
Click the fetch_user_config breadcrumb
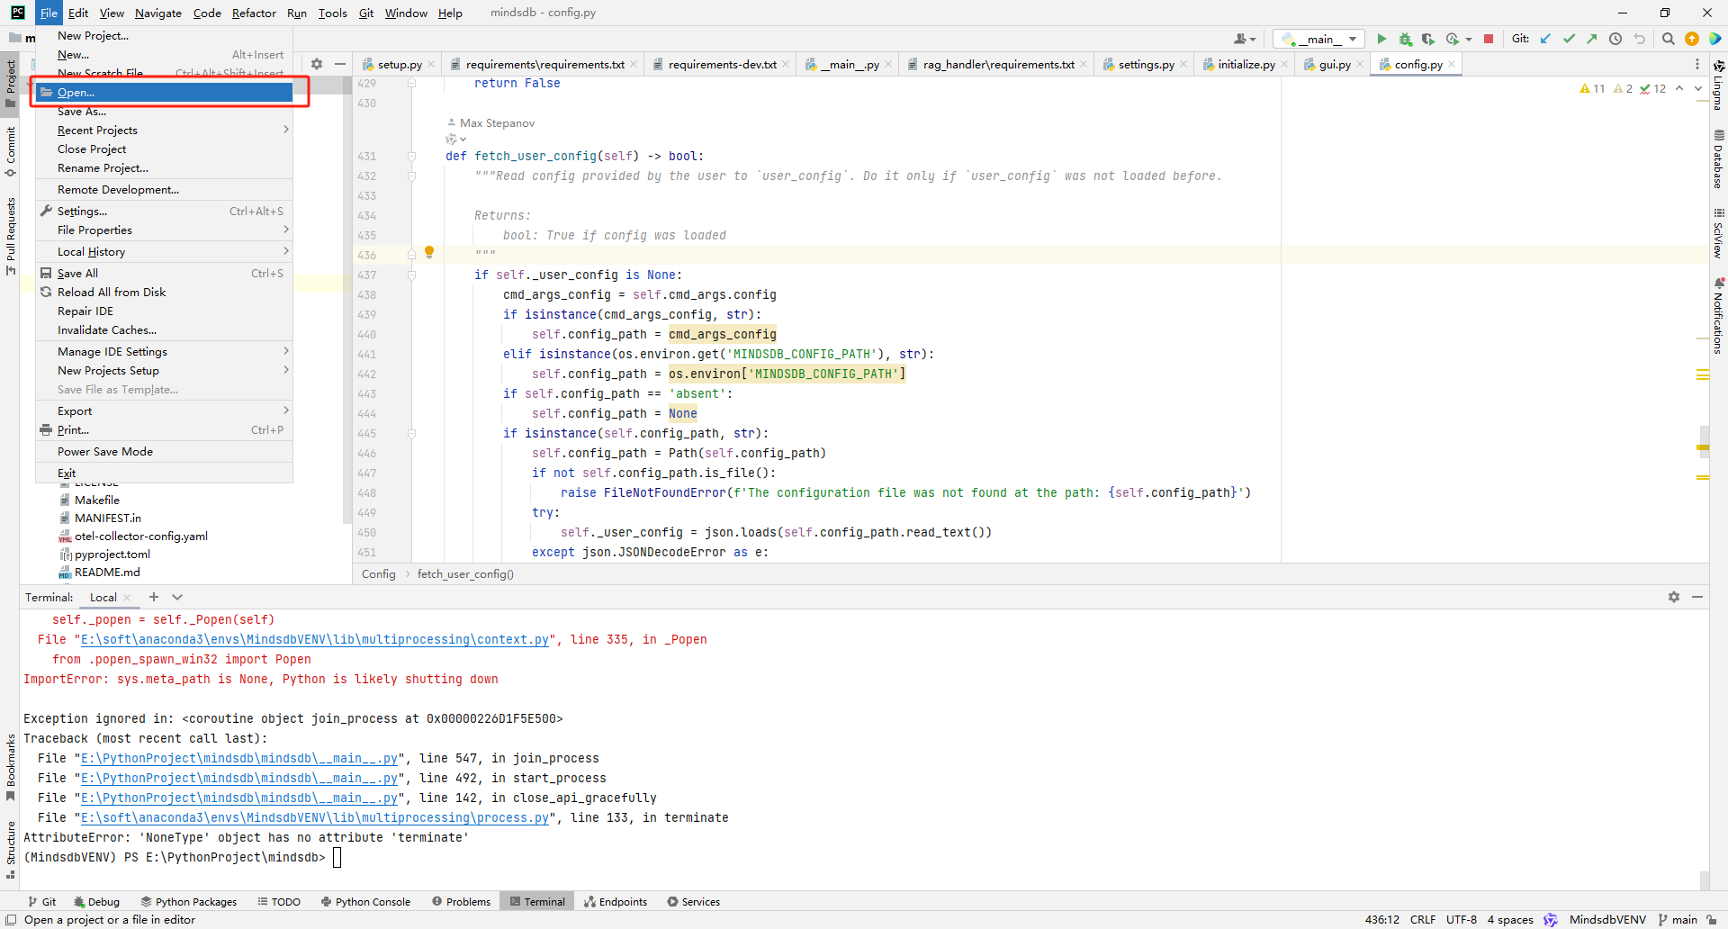(x=465, y=573)
